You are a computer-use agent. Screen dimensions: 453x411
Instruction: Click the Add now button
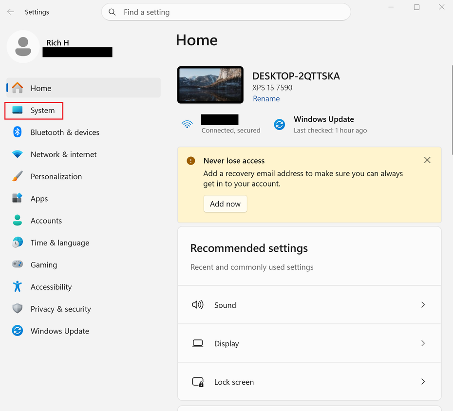coord(226,204)
